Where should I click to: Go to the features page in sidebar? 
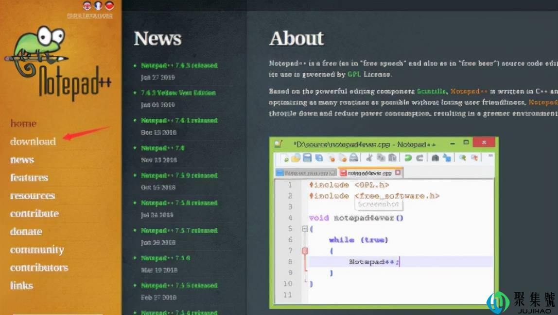click(x=29, y=177)
